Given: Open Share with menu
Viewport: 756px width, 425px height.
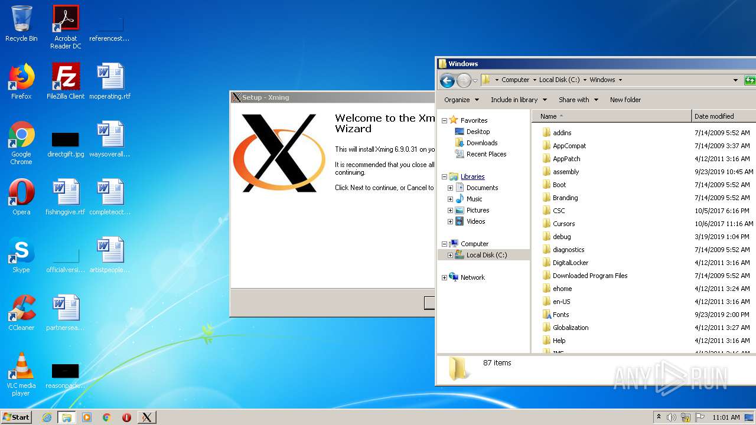Looking at the screenshot, I should (x=579, y=100).
